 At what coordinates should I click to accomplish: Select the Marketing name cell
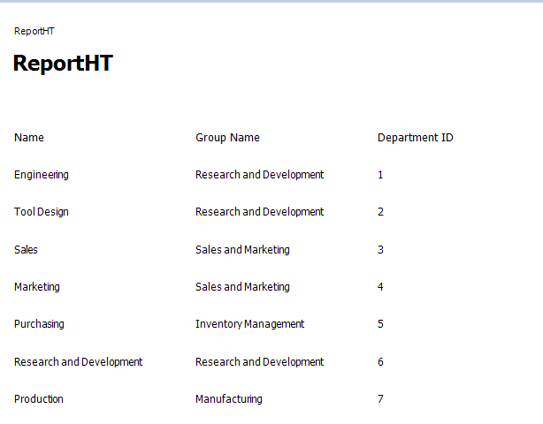tap(37, 287)
